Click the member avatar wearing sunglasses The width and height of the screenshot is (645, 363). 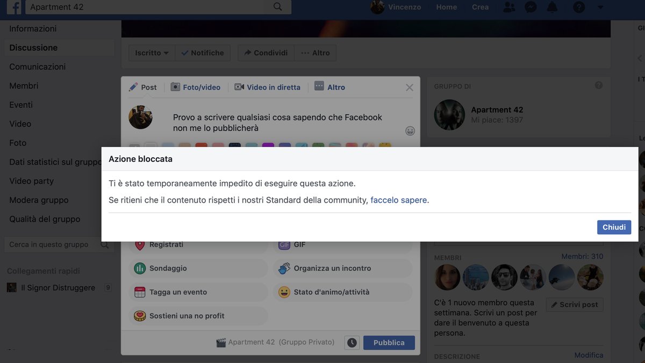tap(504, 277)
